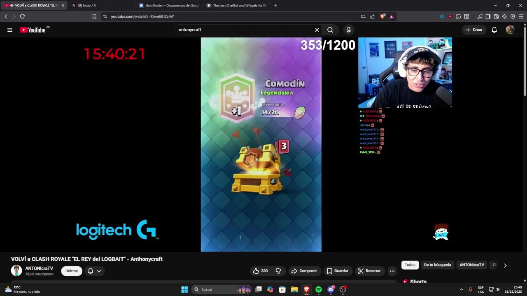Select the Todos filter chip
Screen dimensions: 527x296
click(410, 265)
